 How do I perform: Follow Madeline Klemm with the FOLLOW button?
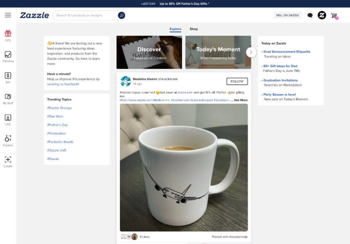coord(237,81)
